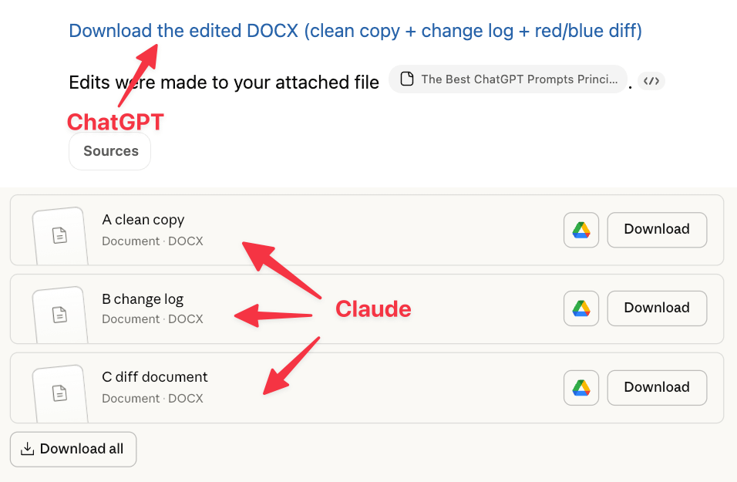
Task: Download the C diff document file
Action: [x=657, y=387]
